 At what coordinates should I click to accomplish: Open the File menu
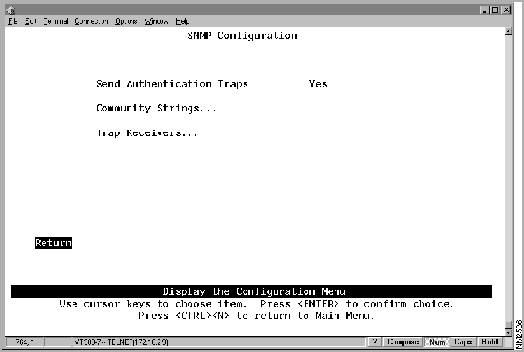pos(13,21)
